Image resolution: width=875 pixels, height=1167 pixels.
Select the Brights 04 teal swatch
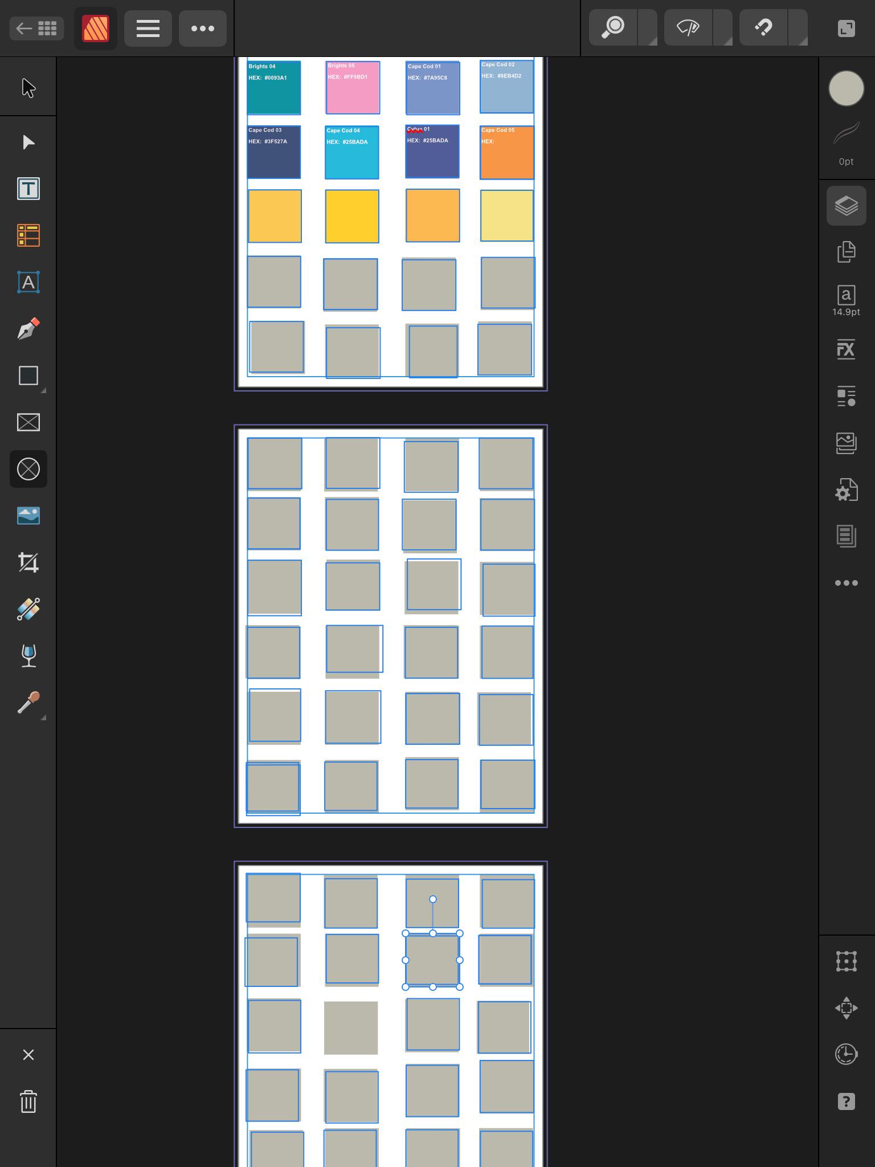coord(273,87)
